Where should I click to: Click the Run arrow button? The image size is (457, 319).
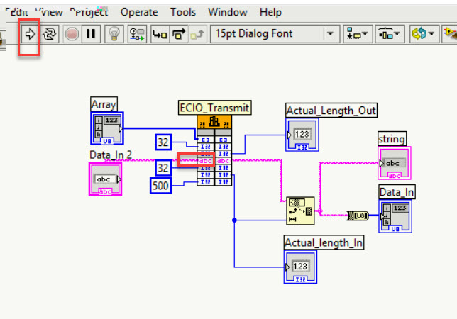30,34
